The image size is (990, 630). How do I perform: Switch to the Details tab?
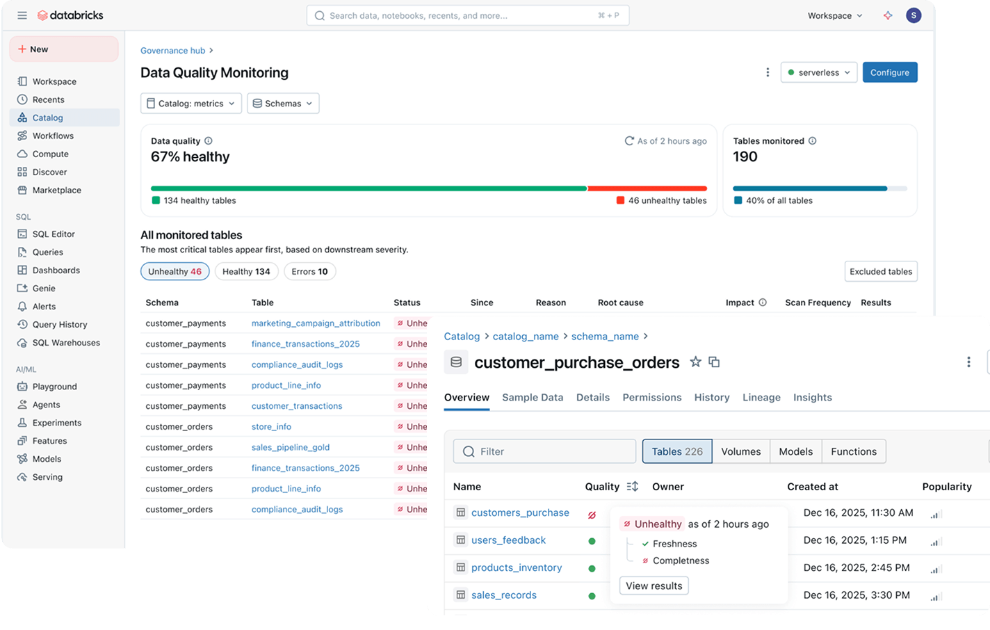coord(593,397)
